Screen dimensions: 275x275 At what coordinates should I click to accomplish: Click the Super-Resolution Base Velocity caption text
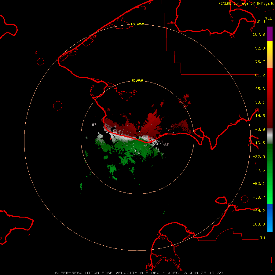tap(139, 273)
